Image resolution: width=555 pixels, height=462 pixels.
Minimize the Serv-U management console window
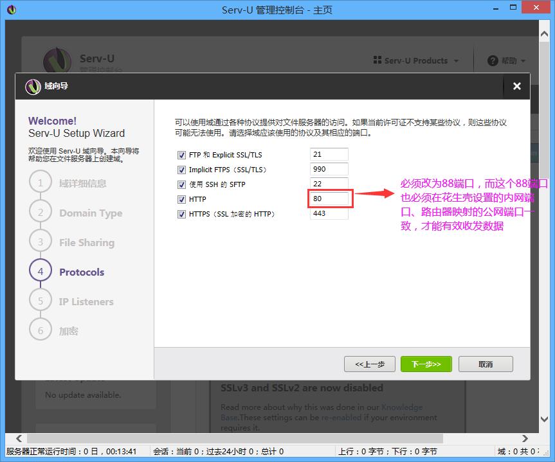pyautogui.click(x=496, y=8)
